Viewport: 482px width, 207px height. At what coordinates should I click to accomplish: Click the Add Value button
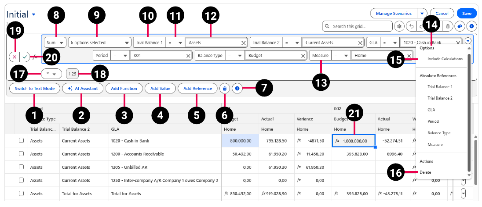tap(160, 88)
